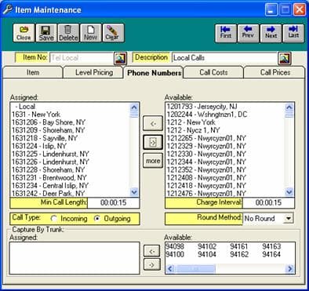Click empty Assigned trunk list box
This screenshot has height=291, width=309.
pyautogui.click(x=75, y=258)
